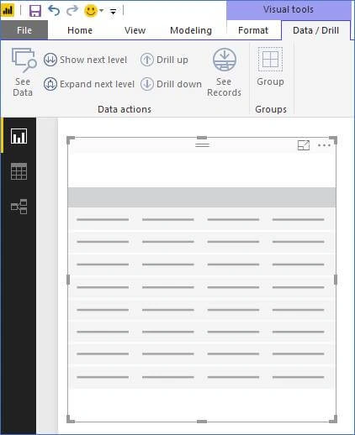This screenshot has height=435, width=355.
Task: Click the Power BI logo icon
Action: (8, 11)
